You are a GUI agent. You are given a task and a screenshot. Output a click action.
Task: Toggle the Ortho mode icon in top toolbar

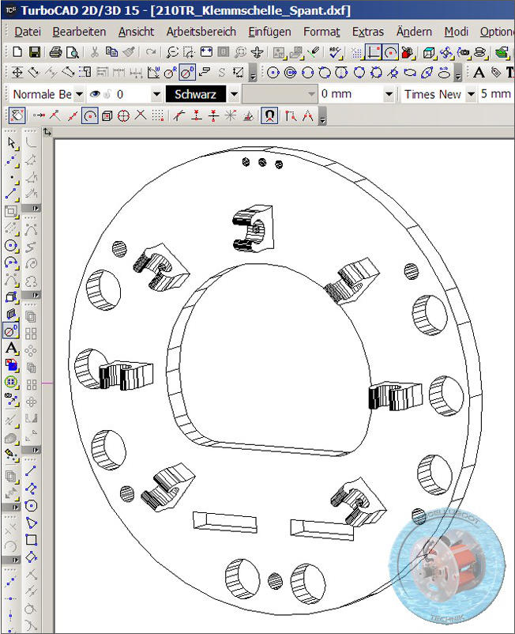point(374,52)
